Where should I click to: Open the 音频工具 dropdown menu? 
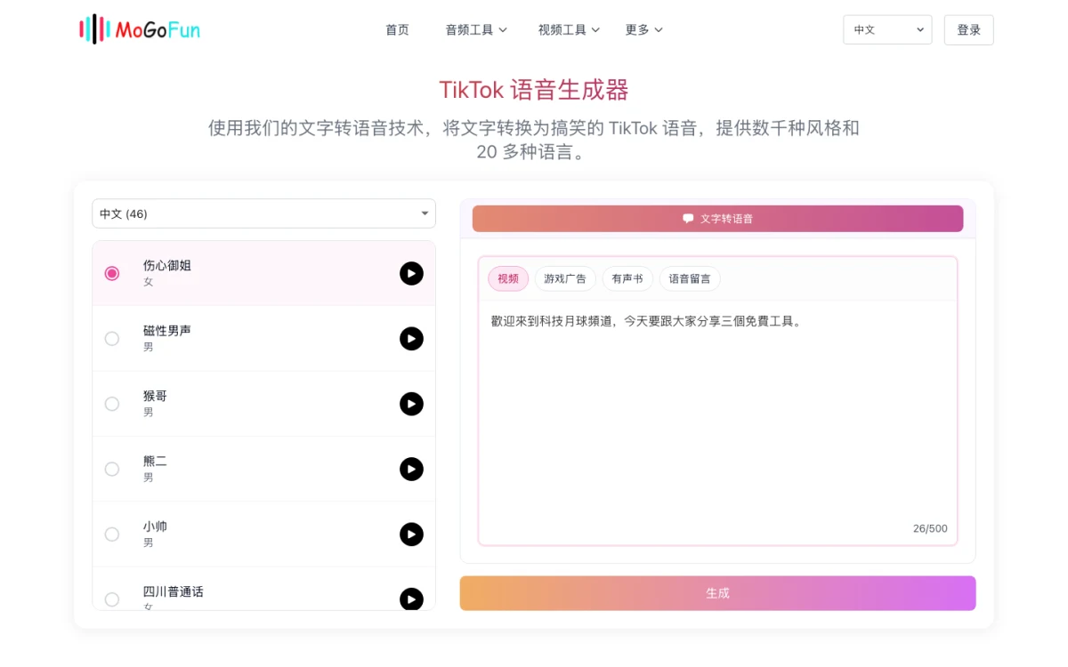click(x=476, y=29)
